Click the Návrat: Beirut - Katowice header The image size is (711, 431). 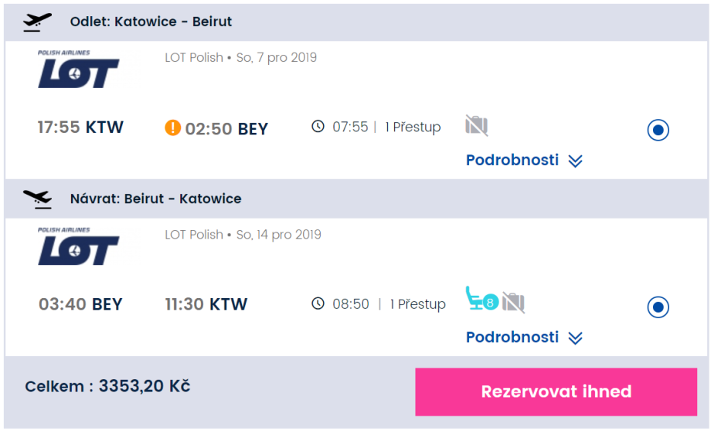pyautogui.click(x=155, y=199)
